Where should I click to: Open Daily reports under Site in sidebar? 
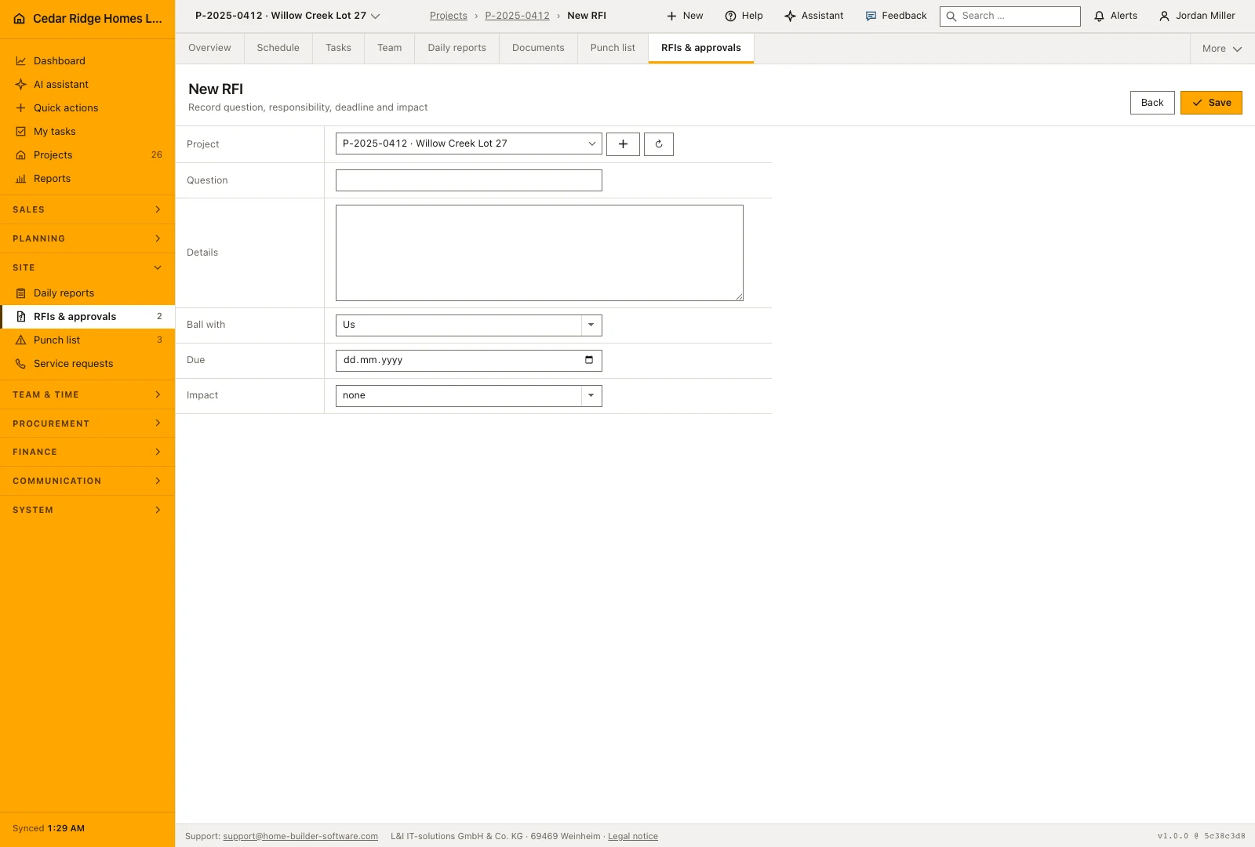87,293
